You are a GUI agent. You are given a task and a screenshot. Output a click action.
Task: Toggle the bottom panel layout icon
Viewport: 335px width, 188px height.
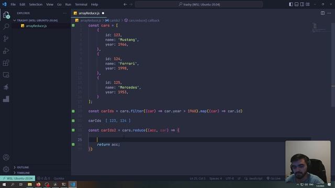(296, 4)
